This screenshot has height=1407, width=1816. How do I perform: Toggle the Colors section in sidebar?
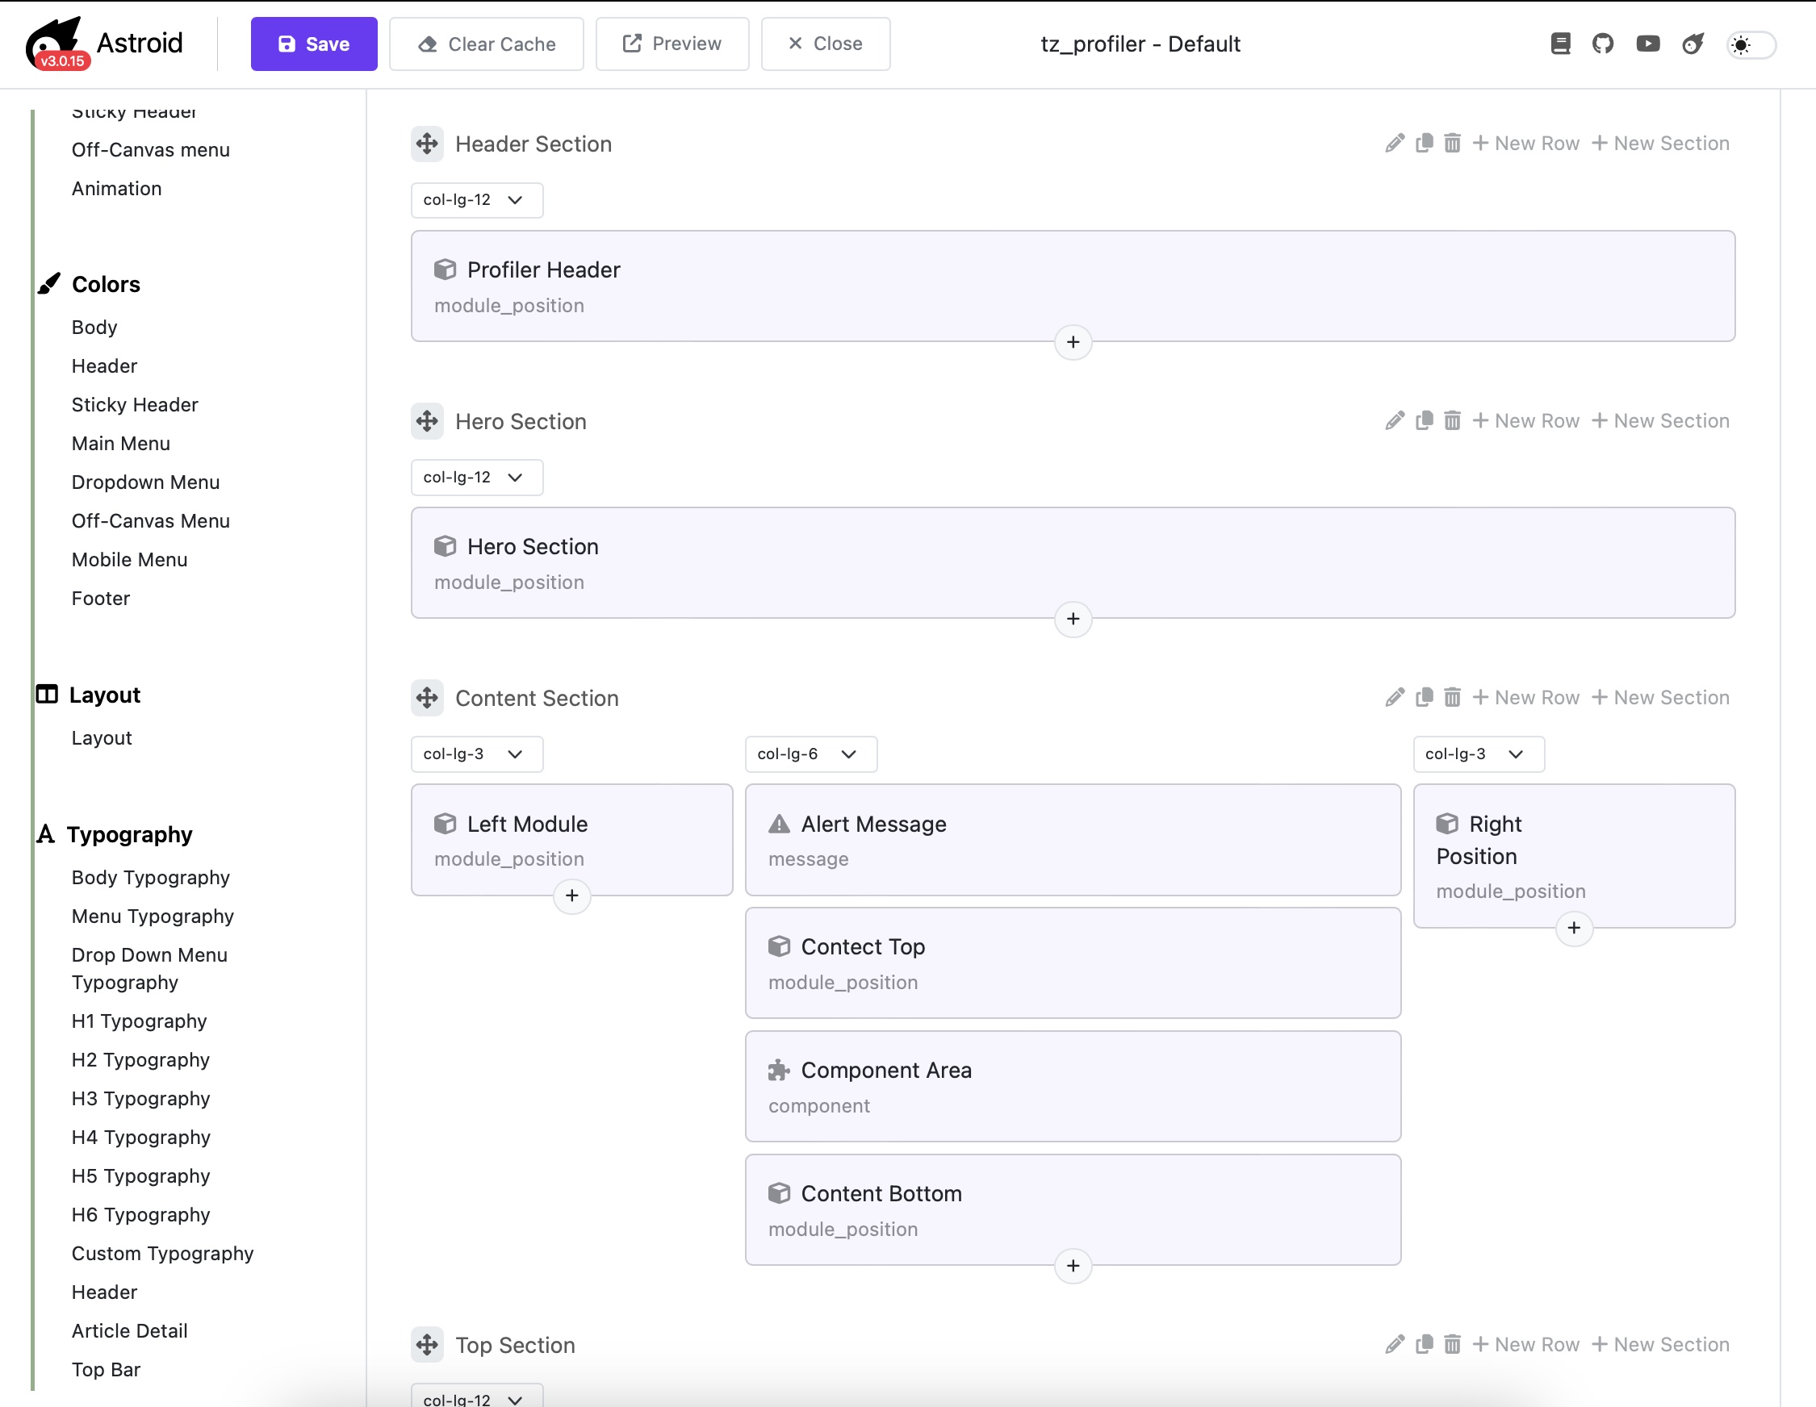[106, 283]
